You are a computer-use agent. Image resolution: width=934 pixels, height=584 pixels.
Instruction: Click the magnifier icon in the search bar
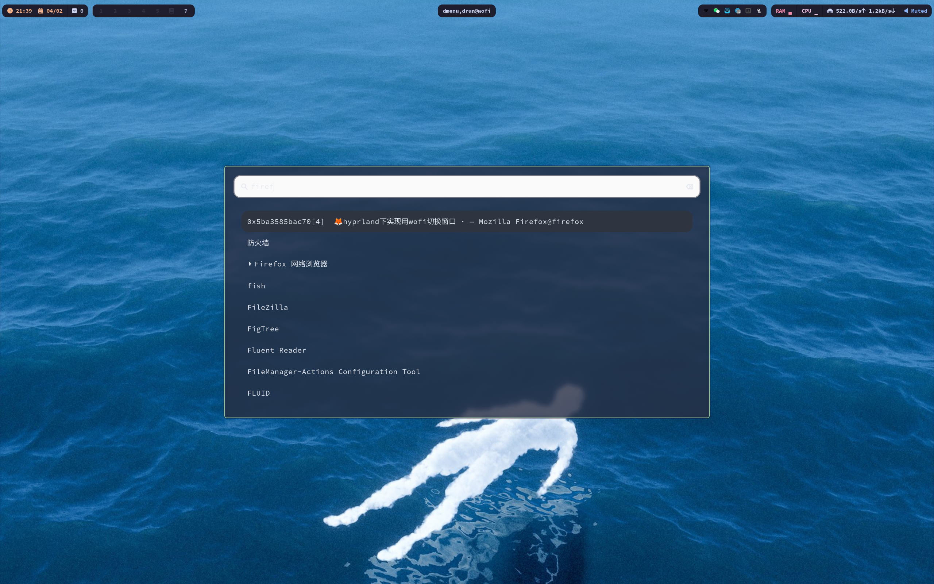(244, 187)
